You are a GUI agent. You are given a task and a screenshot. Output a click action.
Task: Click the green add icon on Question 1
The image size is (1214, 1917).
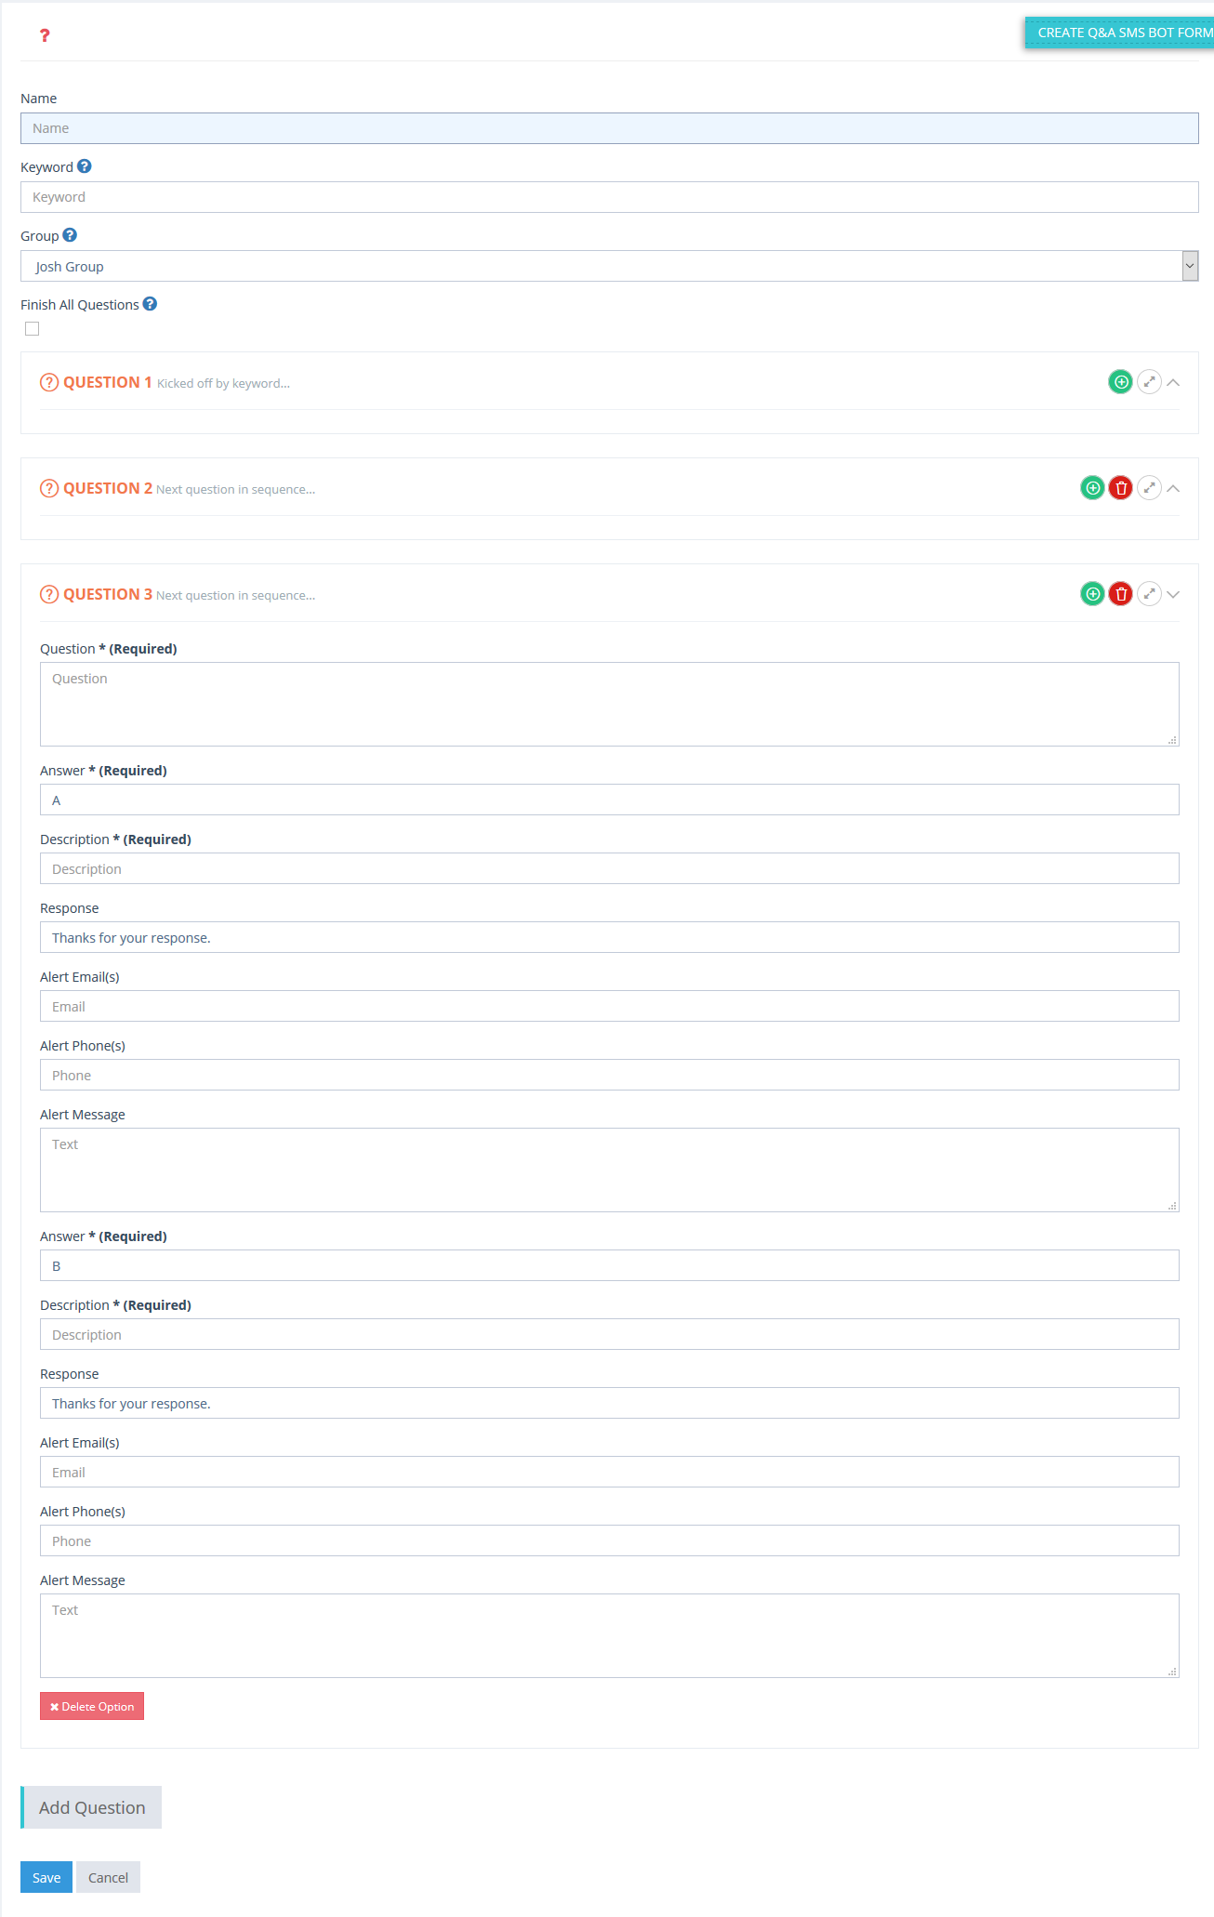click(1120, 382)
